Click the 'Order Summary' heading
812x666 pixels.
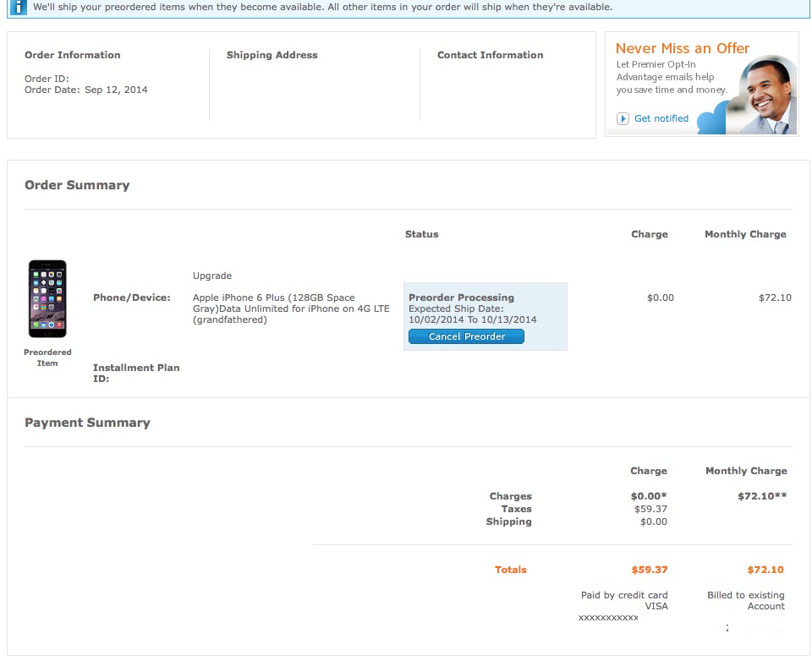[x=77, y=185]
